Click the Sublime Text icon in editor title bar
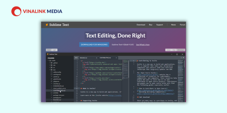Viewport: 227px width, 113px height. (48, 54)
